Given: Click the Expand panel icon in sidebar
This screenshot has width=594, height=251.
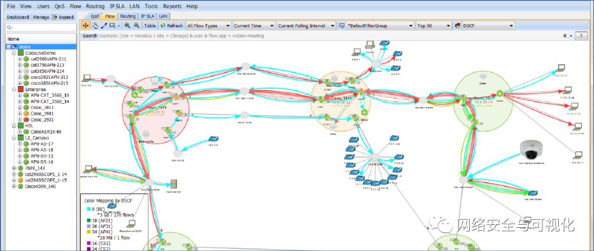Looking at the screenshot, I should 54,17.
